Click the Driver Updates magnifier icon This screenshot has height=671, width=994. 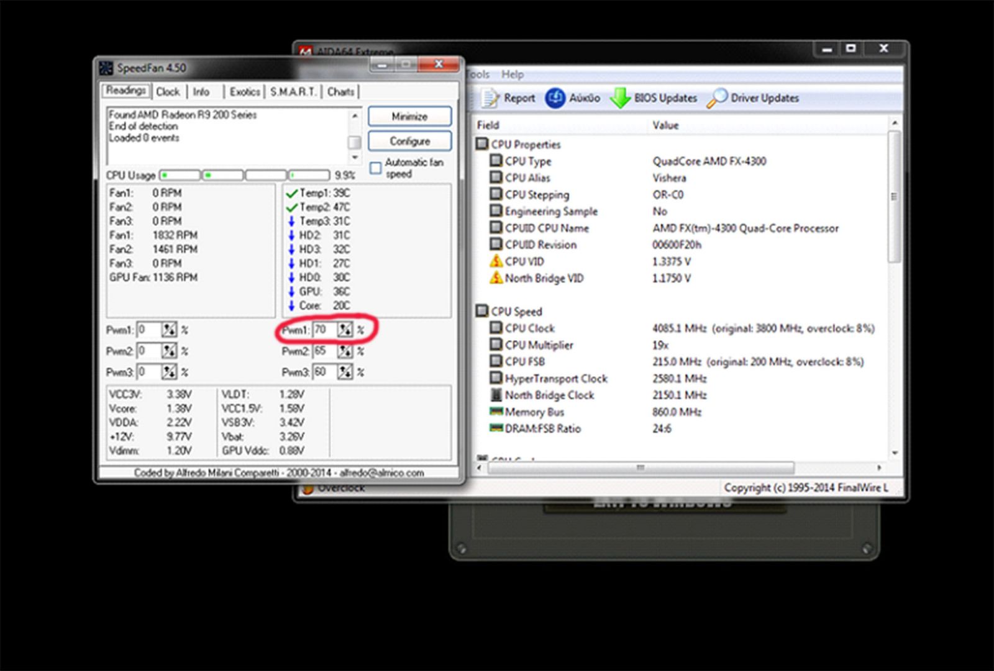click(x=717, y=98)
